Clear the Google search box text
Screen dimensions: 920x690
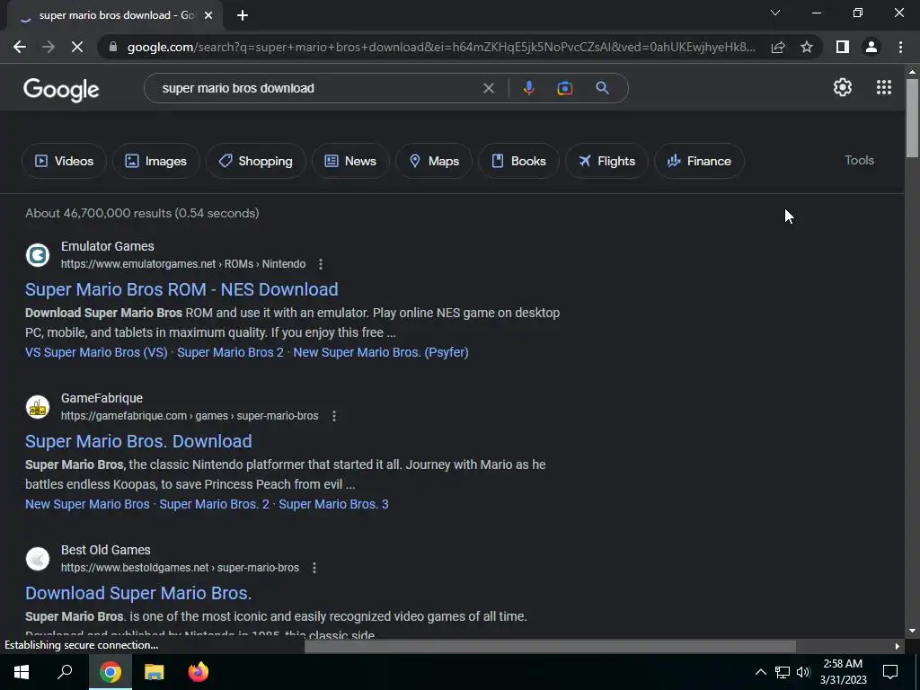coord(488,88)
